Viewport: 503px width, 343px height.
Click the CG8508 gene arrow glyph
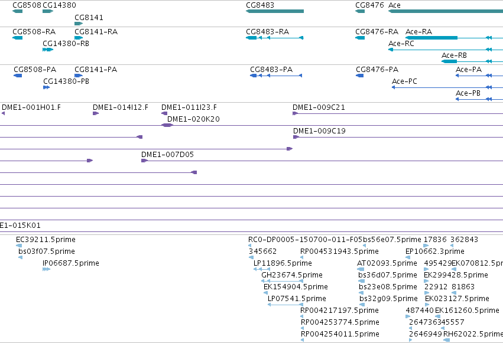(17, 11)
